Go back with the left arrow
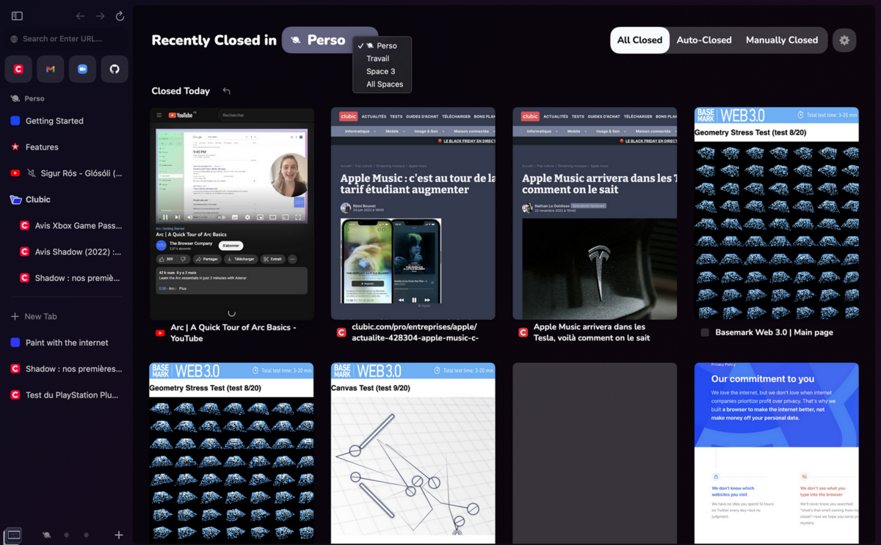 click(80, 16)
